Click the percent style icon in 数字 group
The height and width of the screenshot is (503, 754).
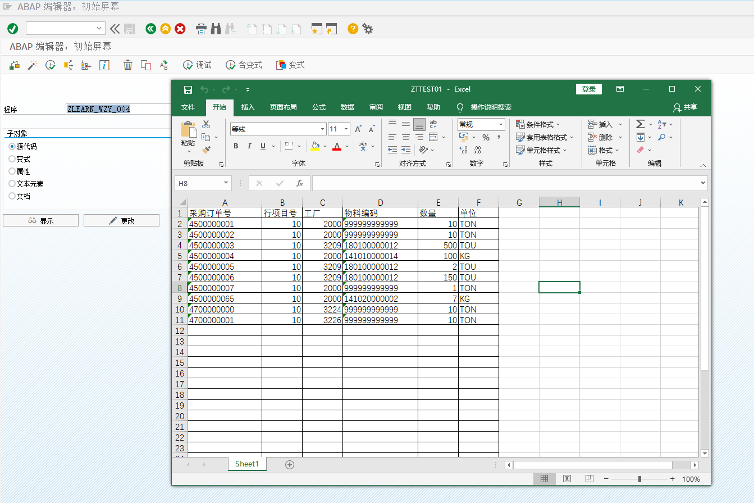486,137
